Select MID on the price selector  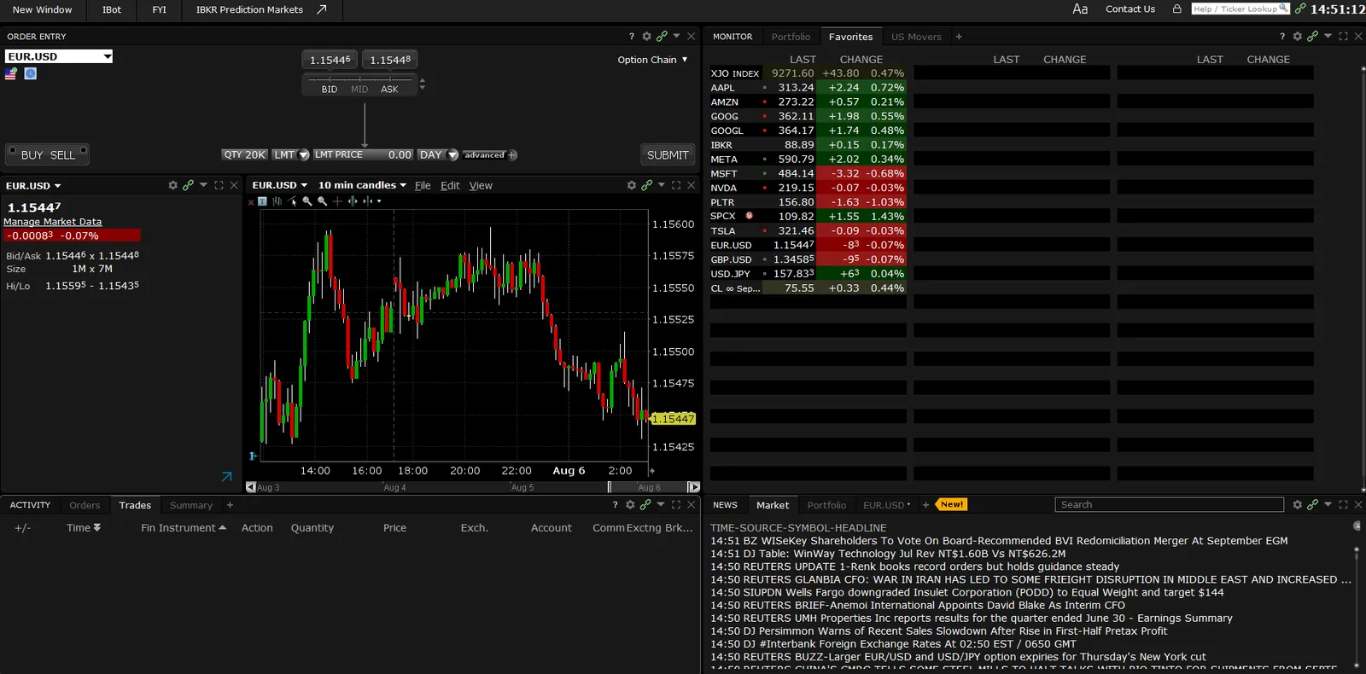359,89
